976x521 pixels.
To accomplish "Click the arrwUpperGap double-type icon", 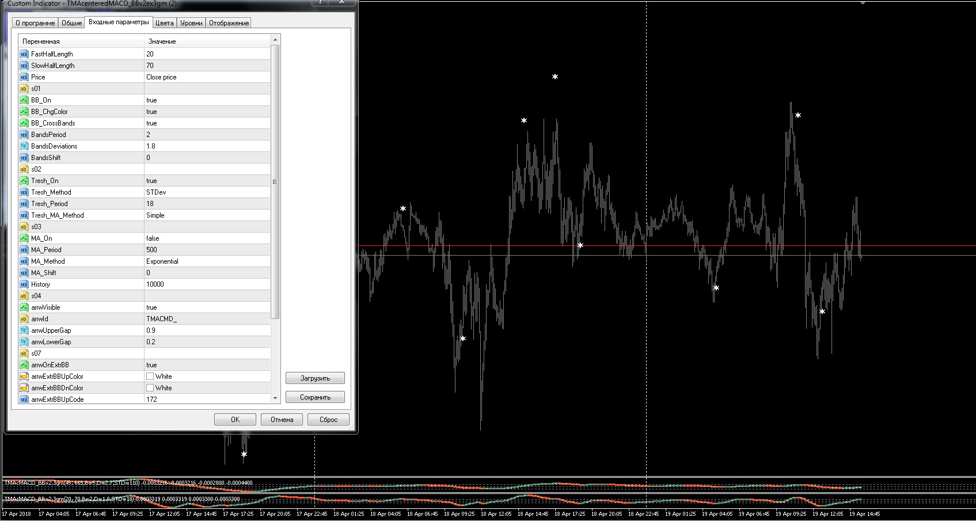I will 24,330.
